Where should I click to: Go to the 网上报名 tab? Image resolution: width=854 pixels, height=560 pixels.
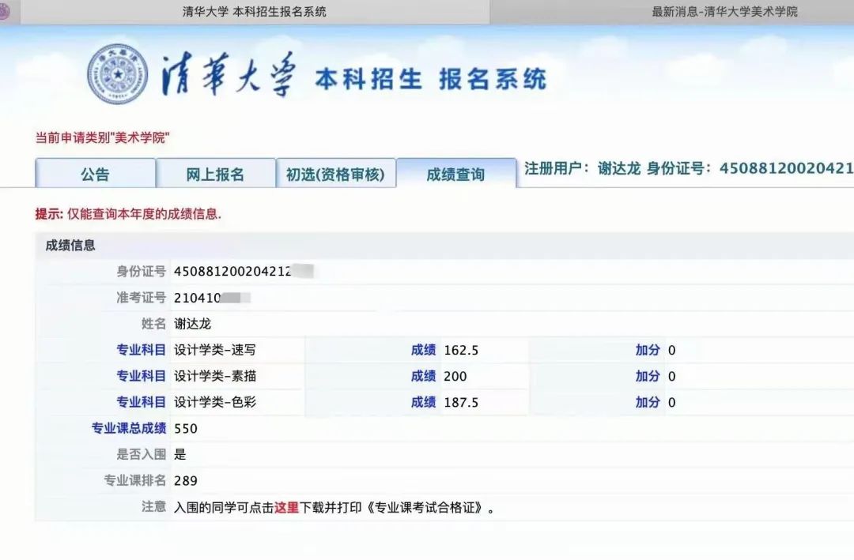[216, 174]
